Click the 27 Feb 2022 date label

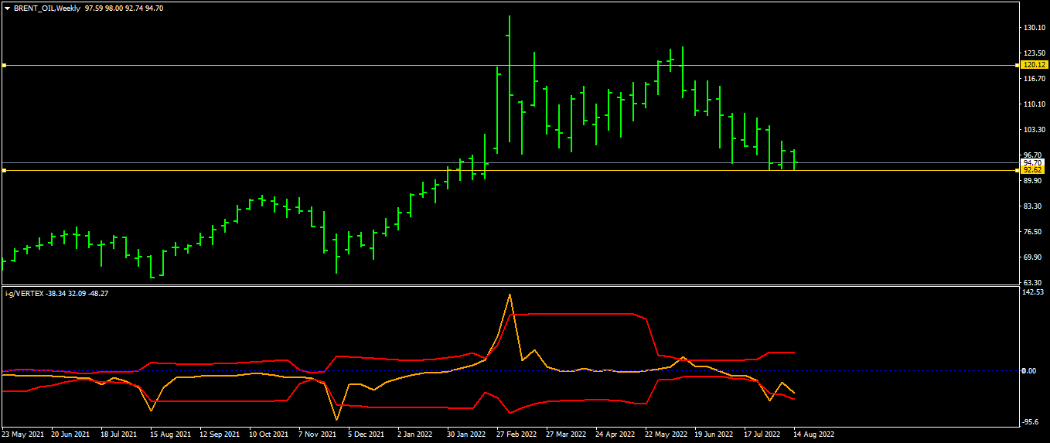pos(516,434)
